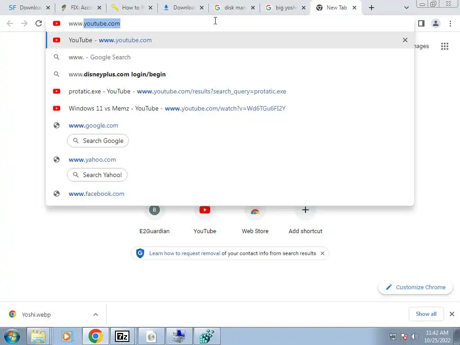Screen dimensions: 460x345
Task: Select protatic.exe YouTube results suggestion
Action: pyautogui.click(x=230, y=91)
